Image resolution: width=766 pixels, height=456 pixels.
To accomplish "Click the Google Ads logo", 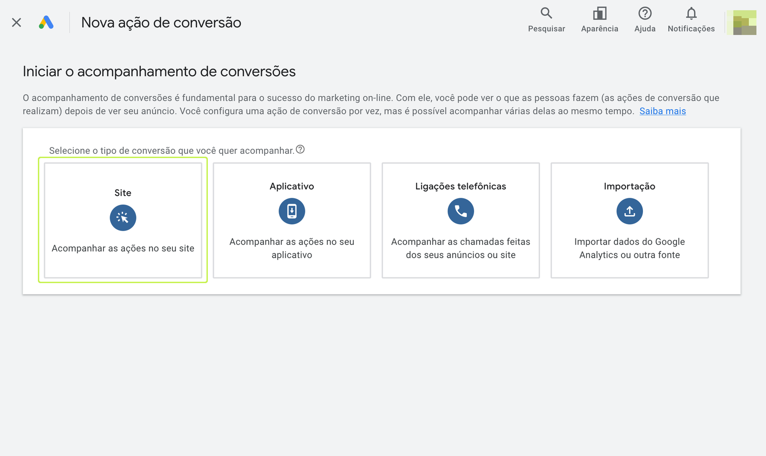I will pyautogui.click(x=46, y=23).
